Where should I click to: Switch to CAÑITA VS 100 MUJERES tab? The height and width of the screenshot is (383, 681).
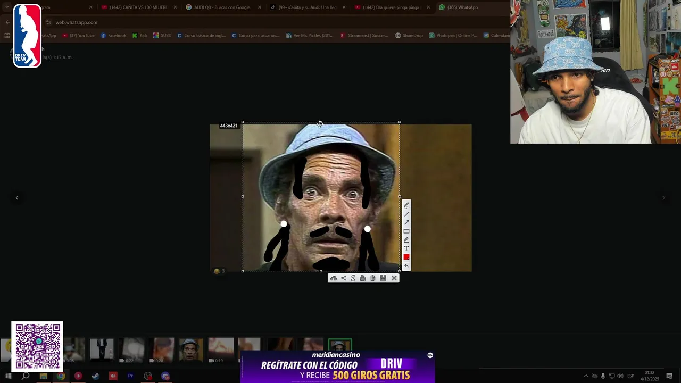[x=138, y=7]
